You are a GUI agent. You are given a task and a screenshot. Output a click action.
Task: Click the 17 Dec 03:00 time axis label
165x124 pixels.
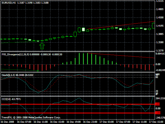[107, 122]
